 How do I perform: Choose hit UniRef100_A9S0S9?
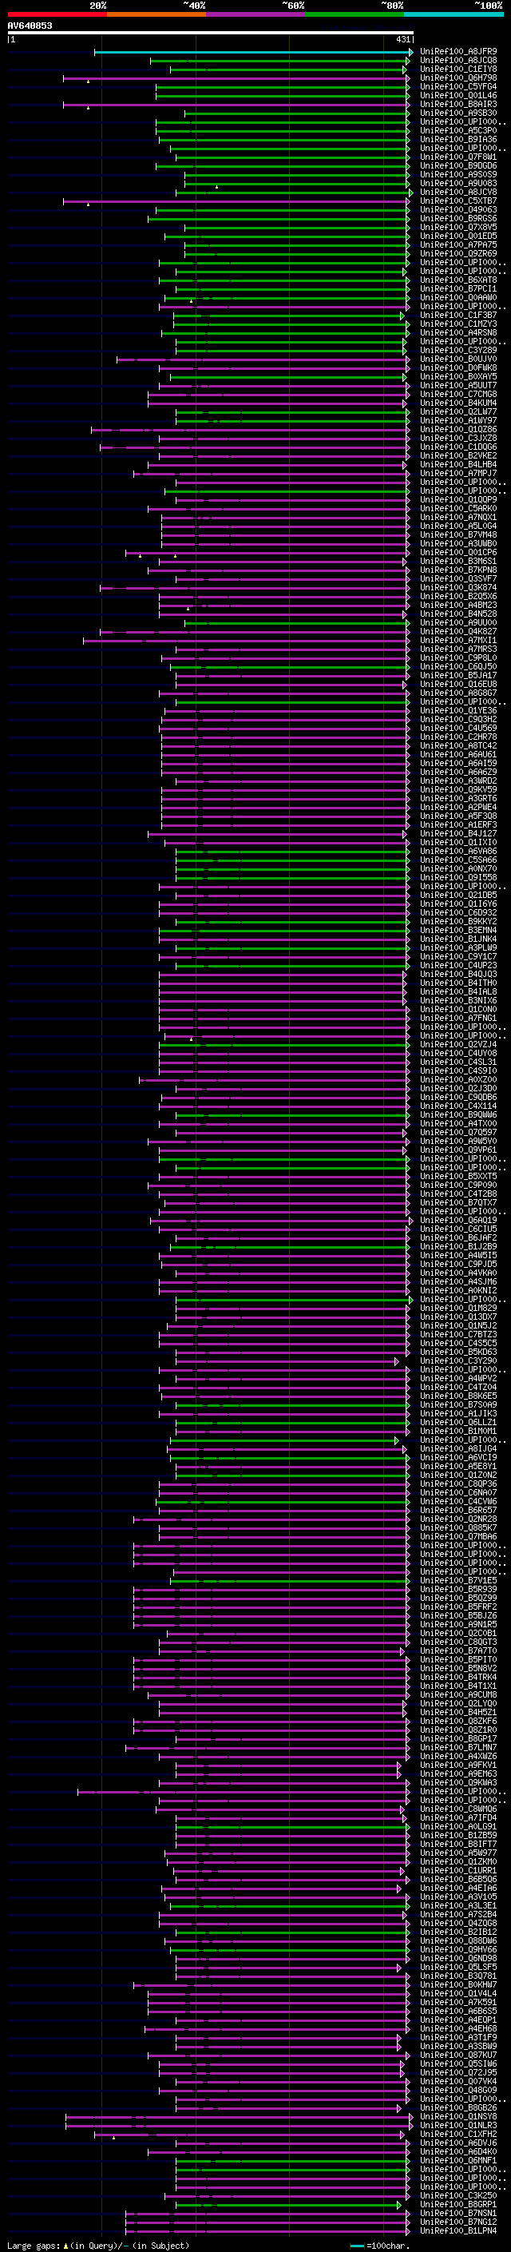[458, 175]
